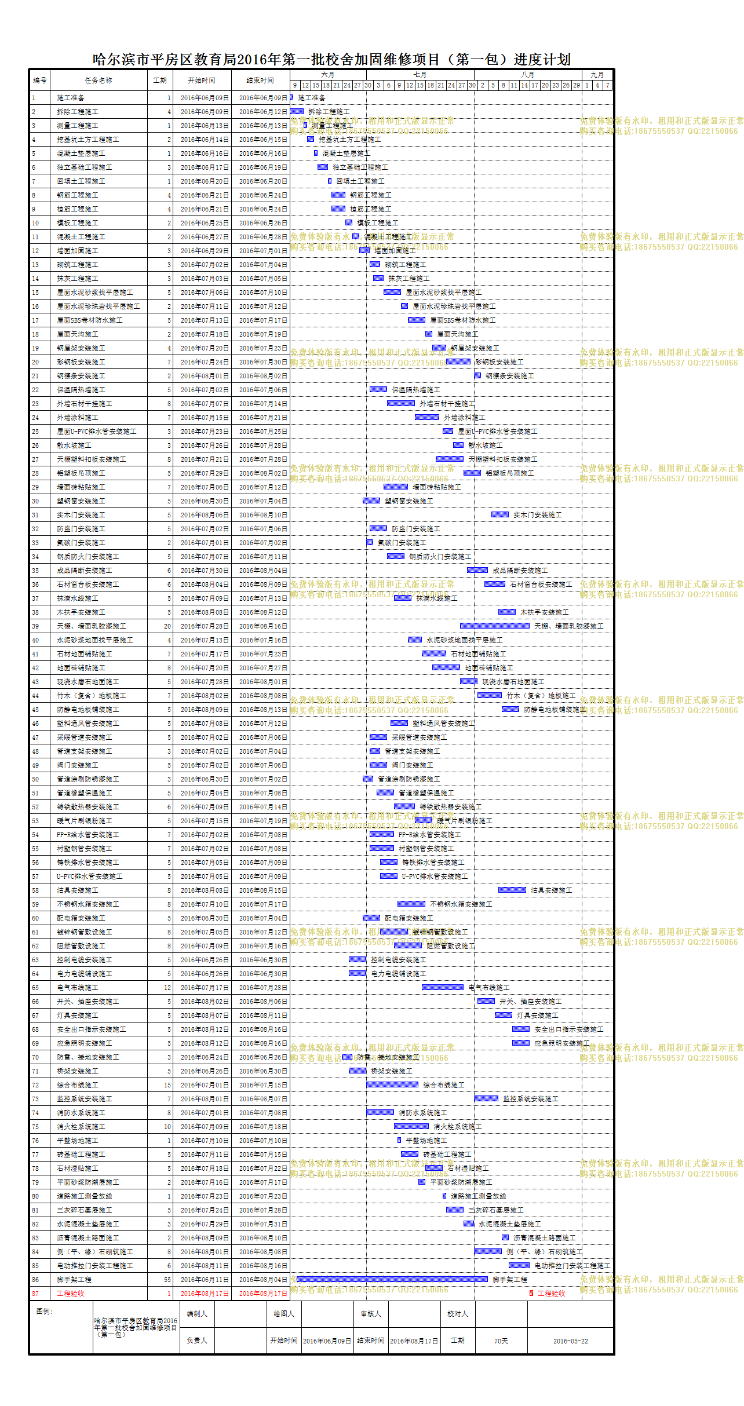The width and height of the screenshot is (744, 1406).
Task: Select the Gantt bar for 拆除工程施工
Action: coord(297,111)
